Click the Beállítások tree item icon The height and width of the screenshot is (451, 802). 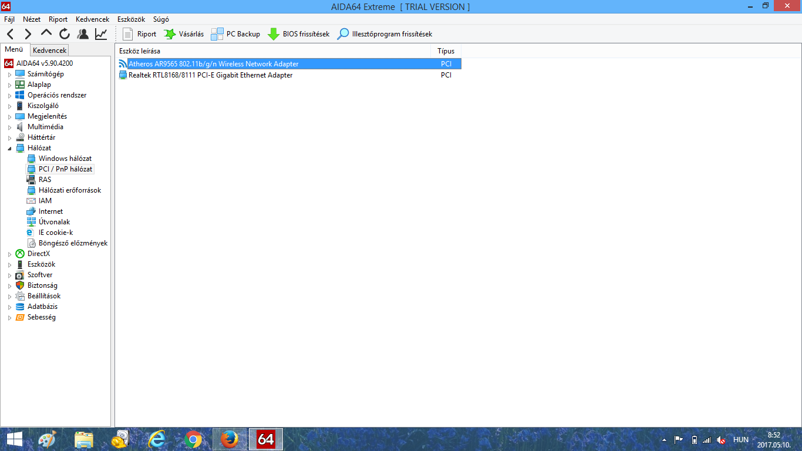click(x=20, y=296)
